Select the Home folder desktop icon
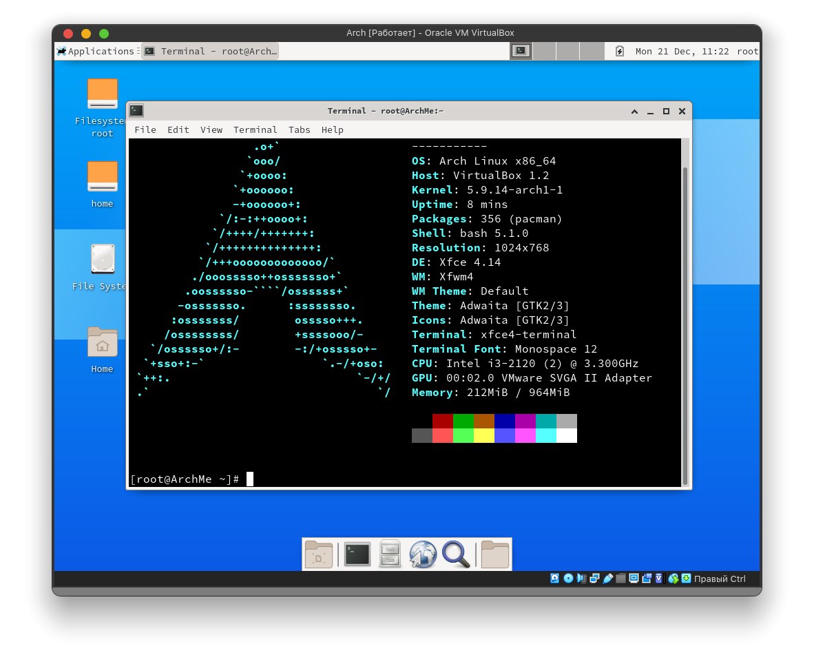 click(103, 351)
